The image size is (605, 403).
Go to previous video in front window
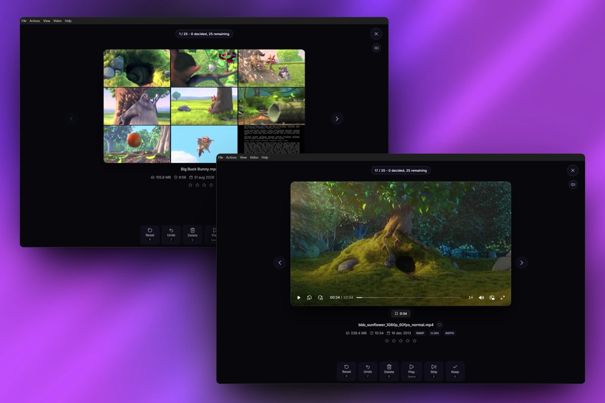coord(280,263)
